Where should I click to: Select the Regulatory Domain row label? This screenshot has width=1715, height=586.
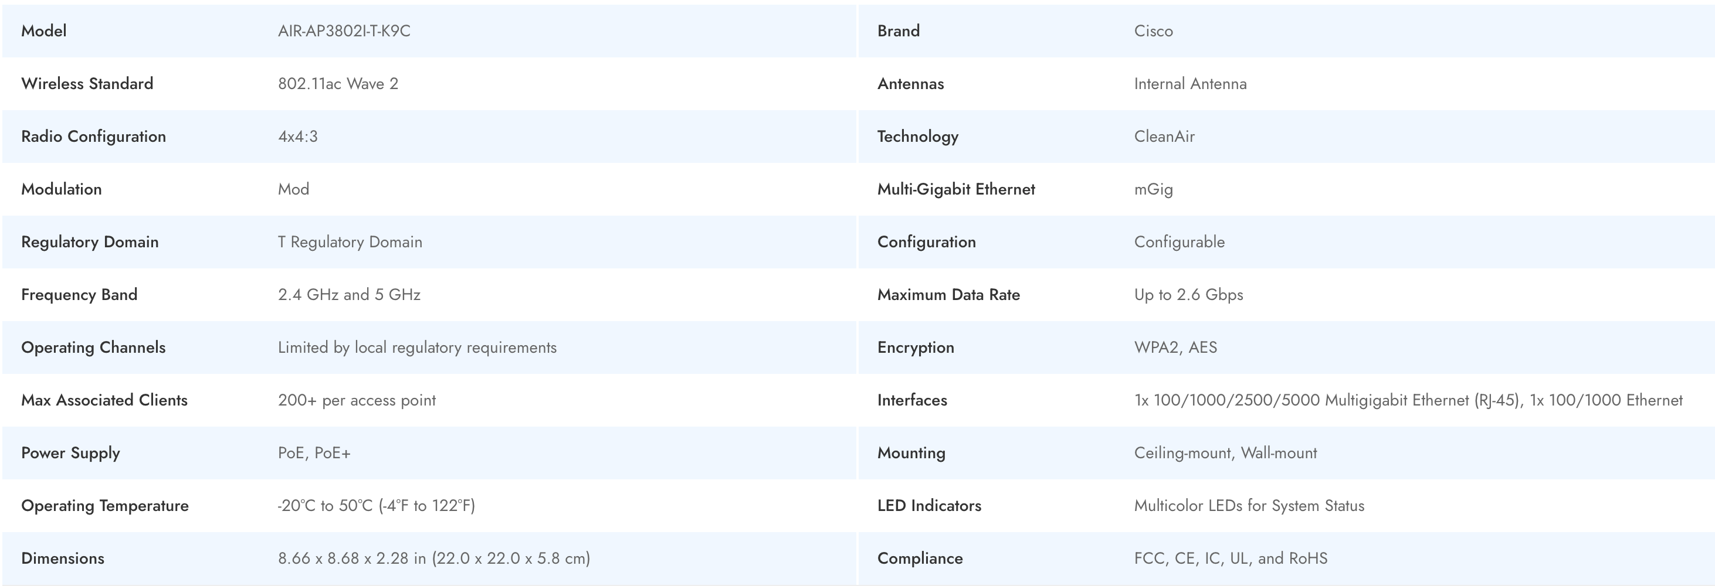tap(90, 241)
